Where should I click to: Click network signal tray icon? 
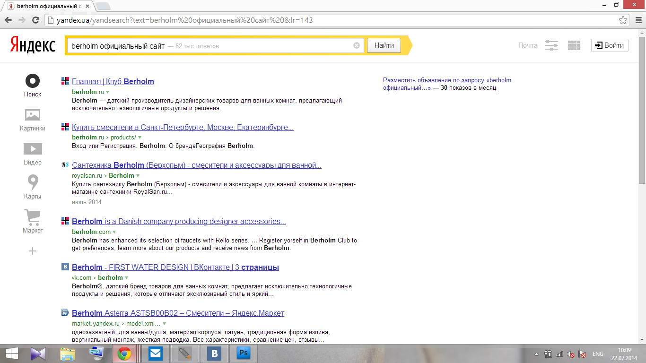coord(559,354)
